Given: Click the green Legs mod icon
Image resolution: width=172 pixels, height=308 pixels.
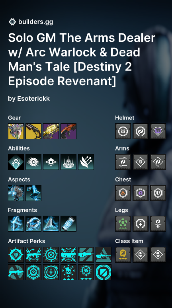Looking at the screenshot, I should click(123, 224).
